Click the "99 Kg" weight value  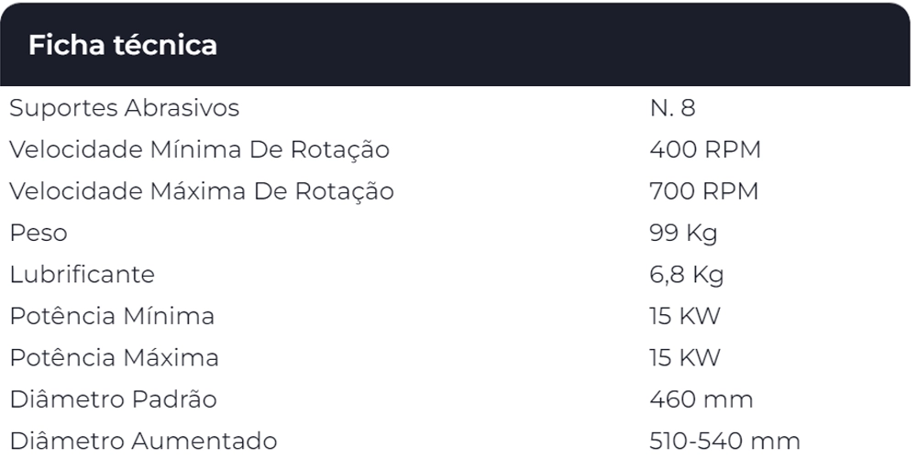pyautogui.click(x=683, y=233)
